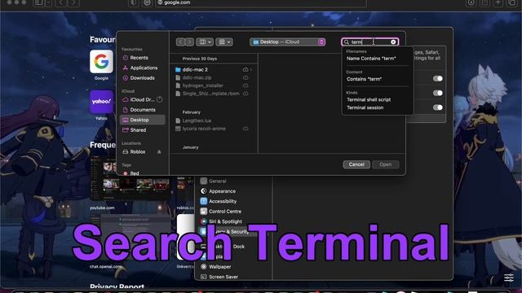Open the Yahoo favourite in Safari

click(x=101, y=102)
